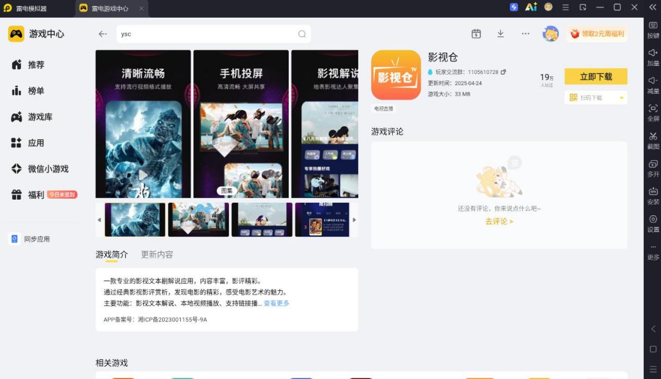Click the window resize icon in title bar
Image resolution: width=661 pixels, height=379 pixels.
pos(583,7)
